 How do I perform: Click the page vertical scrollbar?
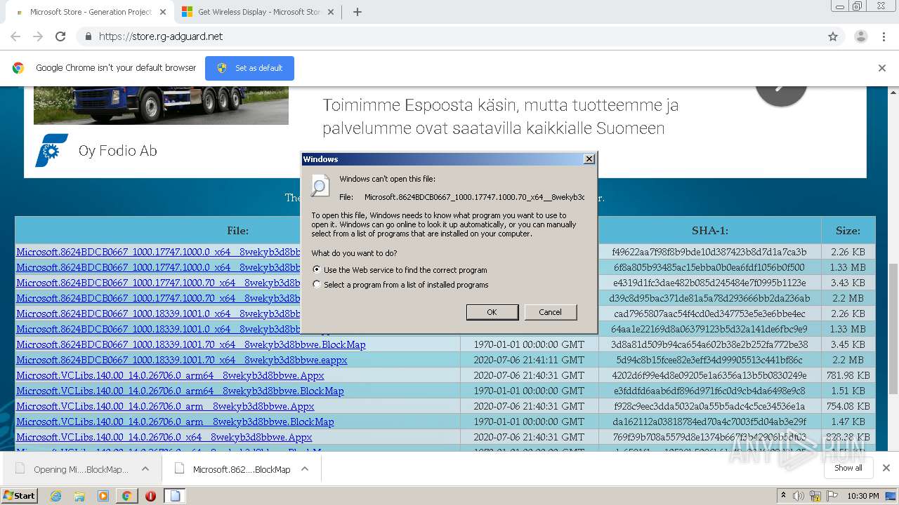point(893,328)
